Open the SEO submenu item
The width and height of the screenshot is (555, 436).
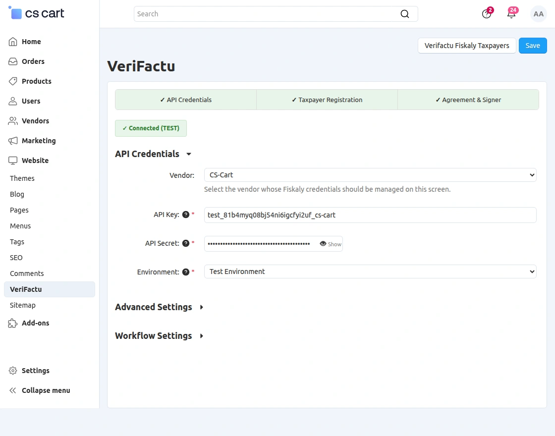click(16, 258)
